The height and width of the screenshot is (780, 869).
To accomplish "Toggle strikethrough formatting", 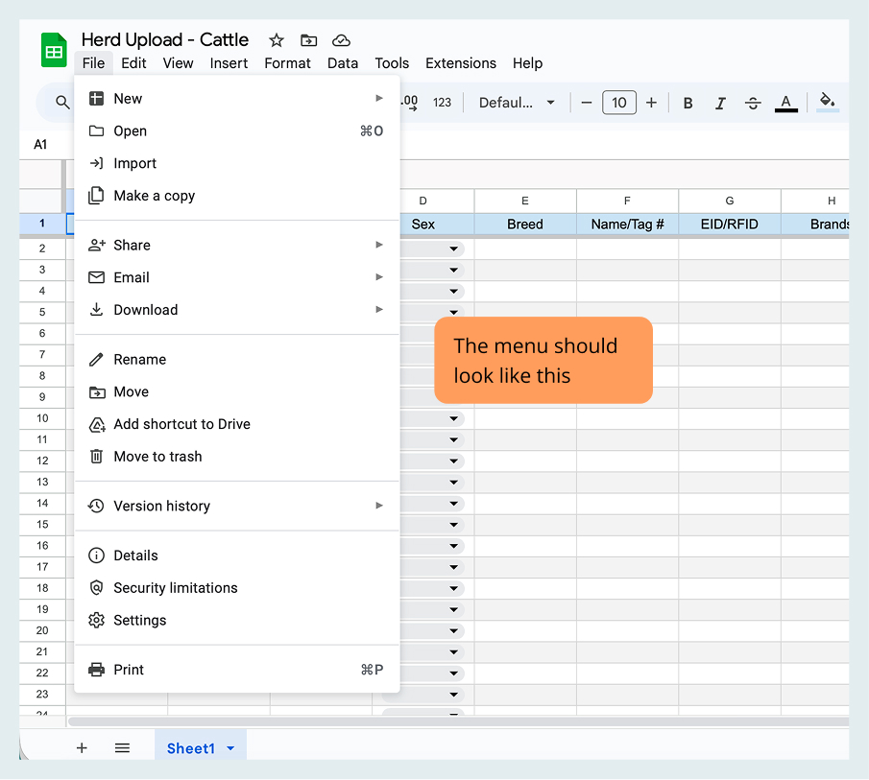I will coord(753,103).
